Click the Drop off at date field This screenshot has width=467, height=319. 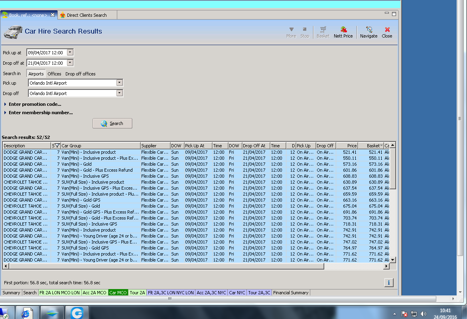47,63
